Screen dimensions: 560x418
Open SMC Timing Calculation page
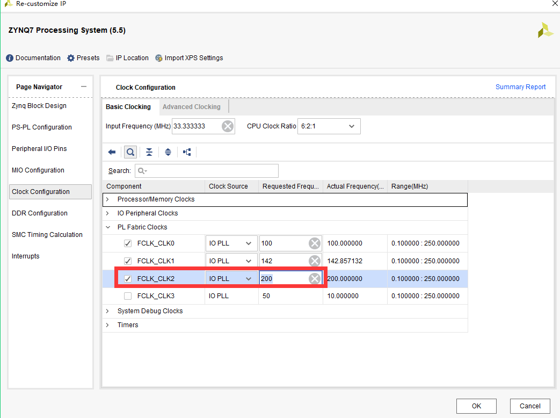(x=47, y=234)
